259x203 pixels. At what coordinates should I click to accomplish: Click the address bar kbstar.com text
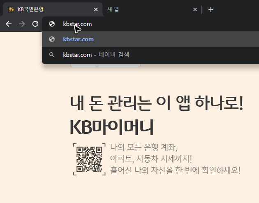(77, 24)
